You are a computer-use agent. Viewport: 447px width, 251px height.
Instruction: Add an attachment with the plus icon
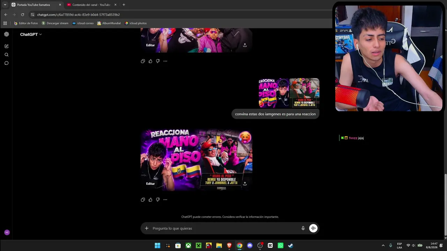click(147, 228)
